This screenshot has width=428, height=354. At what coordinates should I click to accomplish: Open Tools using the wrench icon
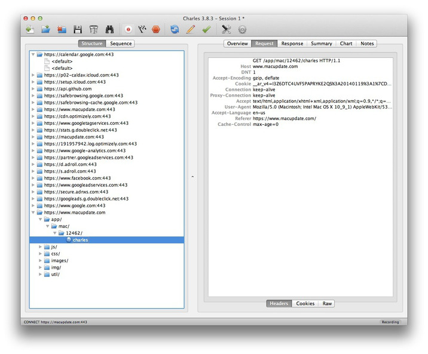tap(226, 29)
